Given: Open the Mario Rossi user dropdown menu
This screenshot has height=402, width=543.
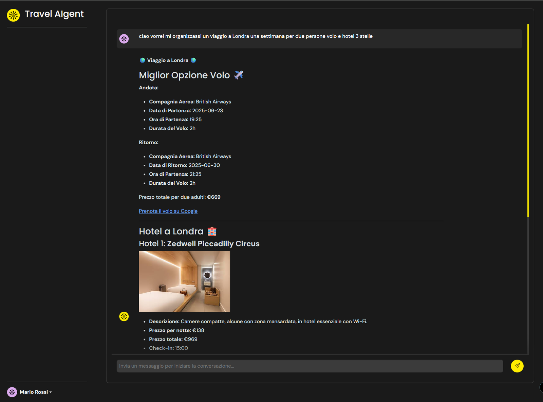Looking at the screenshot, I should (x=36, y=392).
